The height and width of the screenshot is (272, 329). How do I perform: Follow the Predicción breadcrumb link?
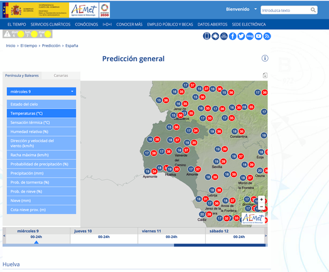click(51, 45)
